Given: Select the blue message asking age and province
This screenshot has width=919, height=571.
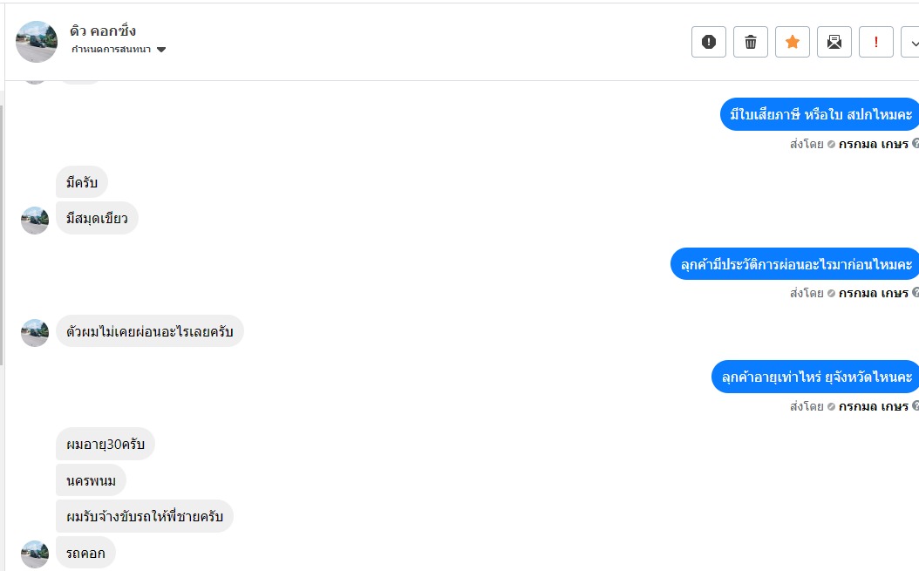Looking at the screenshot, I should 816,377.
